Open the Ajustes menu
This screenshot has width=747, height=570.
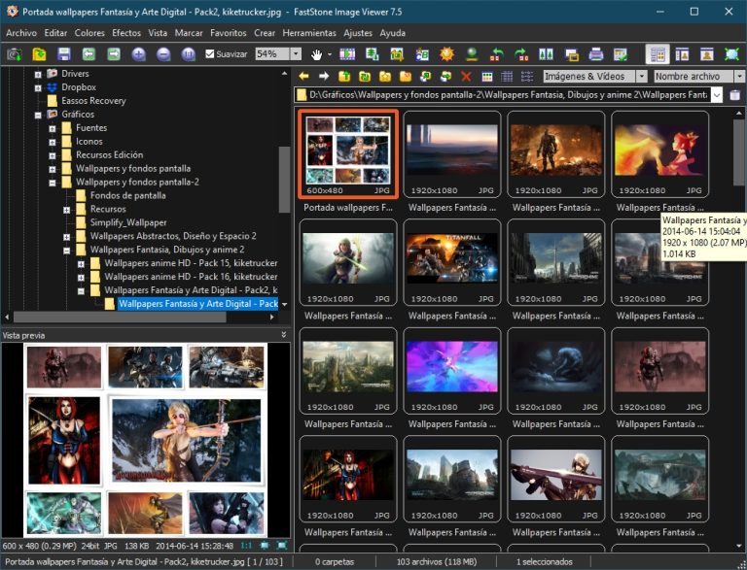tap(358, 33)
